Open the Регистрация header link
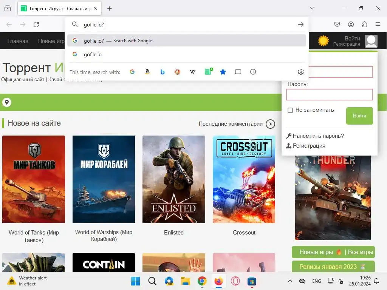 347,44
